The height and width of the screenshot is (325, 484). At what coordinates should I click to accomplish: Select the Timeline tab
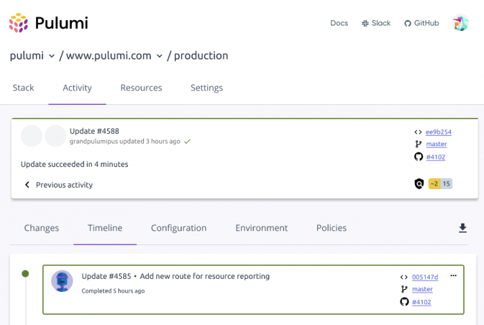click(x=105, y=228)
